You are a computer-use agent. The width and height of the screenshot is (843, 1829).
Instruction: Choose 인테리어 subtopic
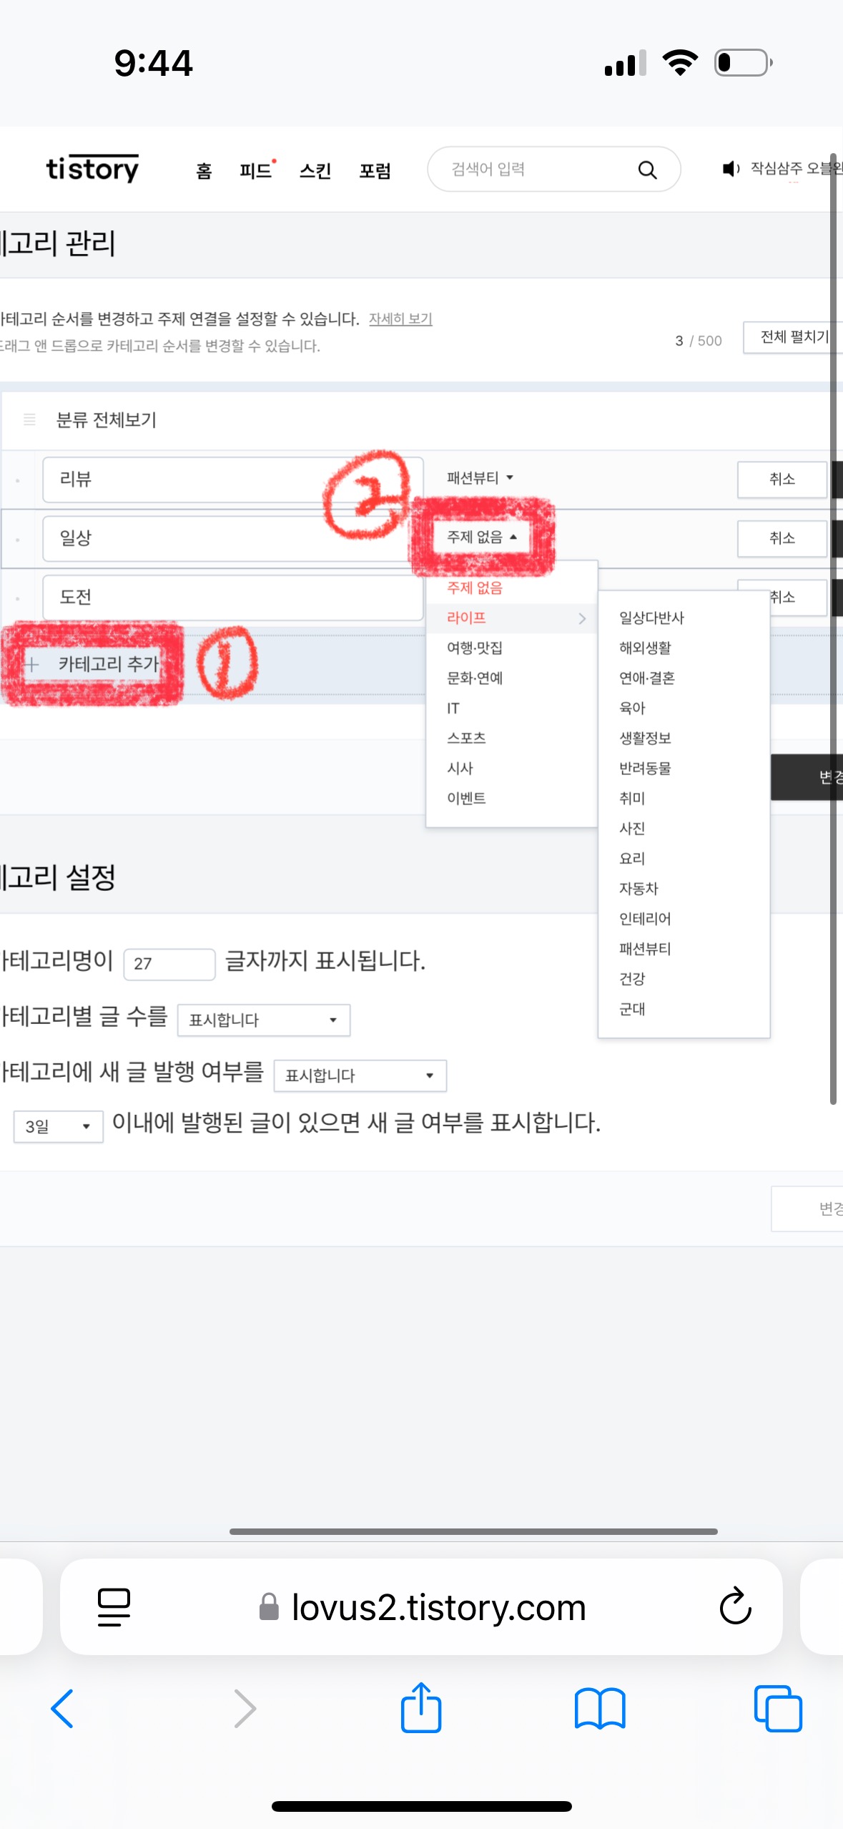coord(645,919)
